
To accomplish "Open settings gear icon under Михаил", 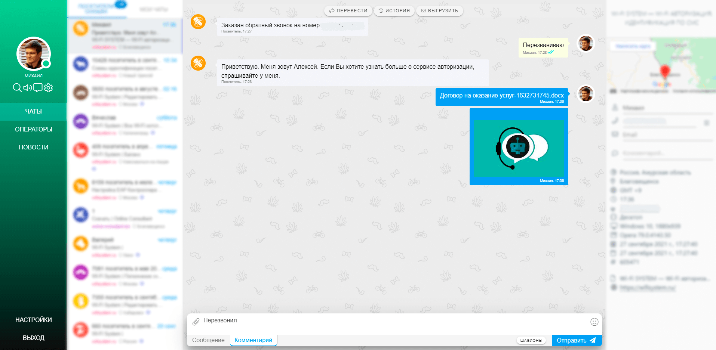I will coord(48,88).
